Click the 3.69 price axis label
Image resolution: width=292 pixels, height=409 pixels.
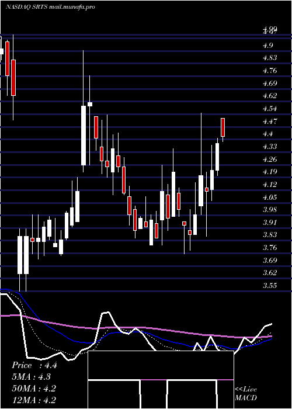click(x=270, y=261)
